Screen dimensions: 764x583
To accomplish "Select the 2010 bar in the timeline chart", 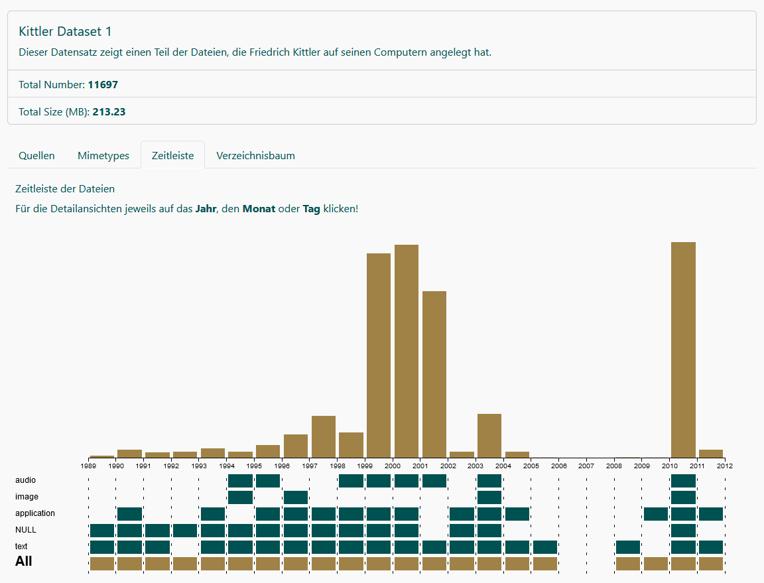I will (x=683, y=350).
